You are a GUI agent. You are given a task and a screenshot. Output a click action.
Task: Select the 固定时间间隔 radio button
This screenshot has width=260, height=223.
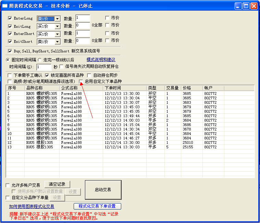coord(8,60)
